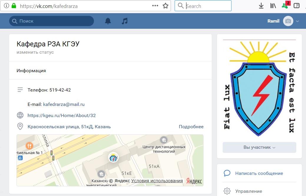Open "Написать сообщение" menu item
The height and width of the screenshot is (196, 306).
259,173
